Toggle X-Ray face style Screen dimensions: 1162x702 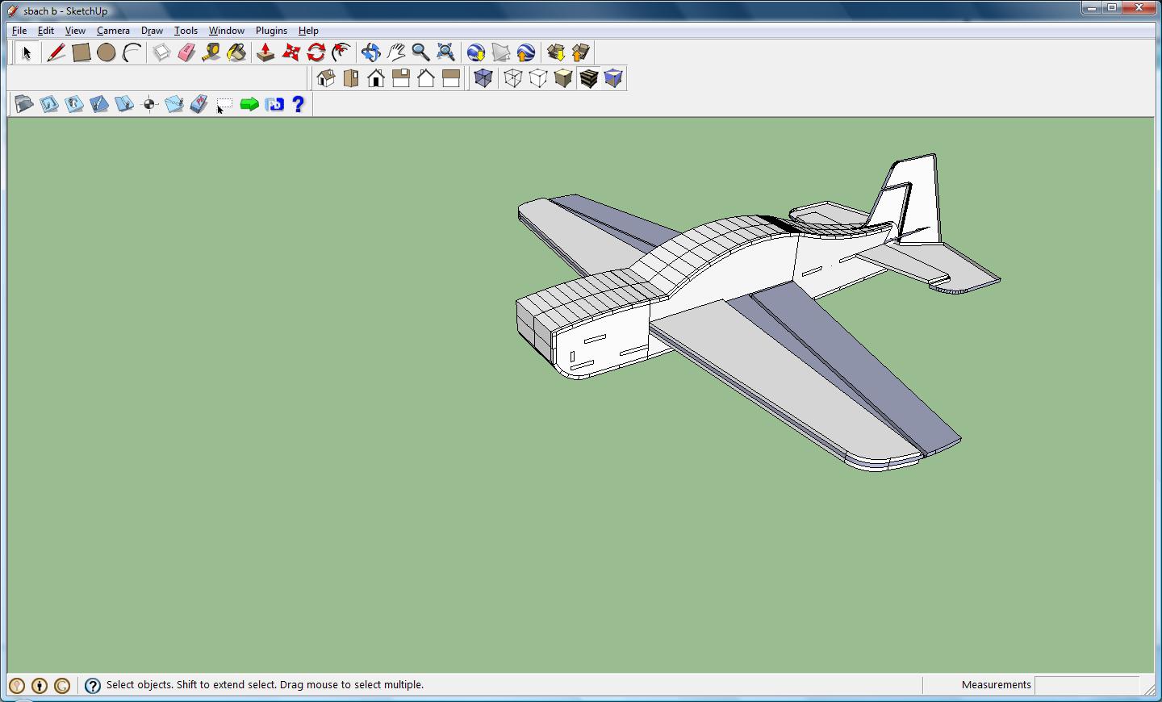click(x=483, y=78)
